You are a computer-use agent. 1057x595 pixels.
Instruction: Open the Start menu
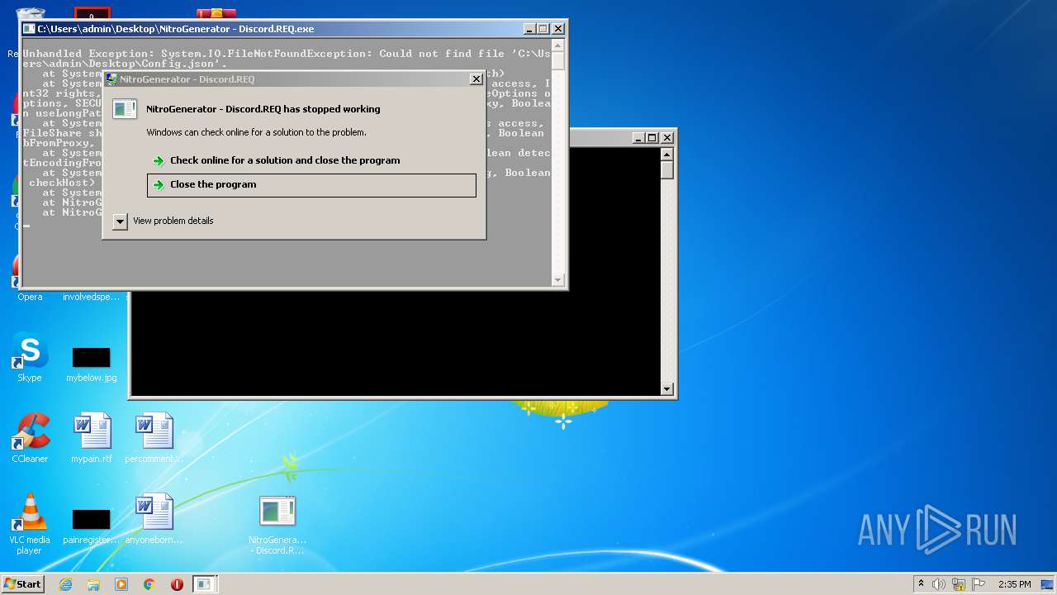pos(22,583)
